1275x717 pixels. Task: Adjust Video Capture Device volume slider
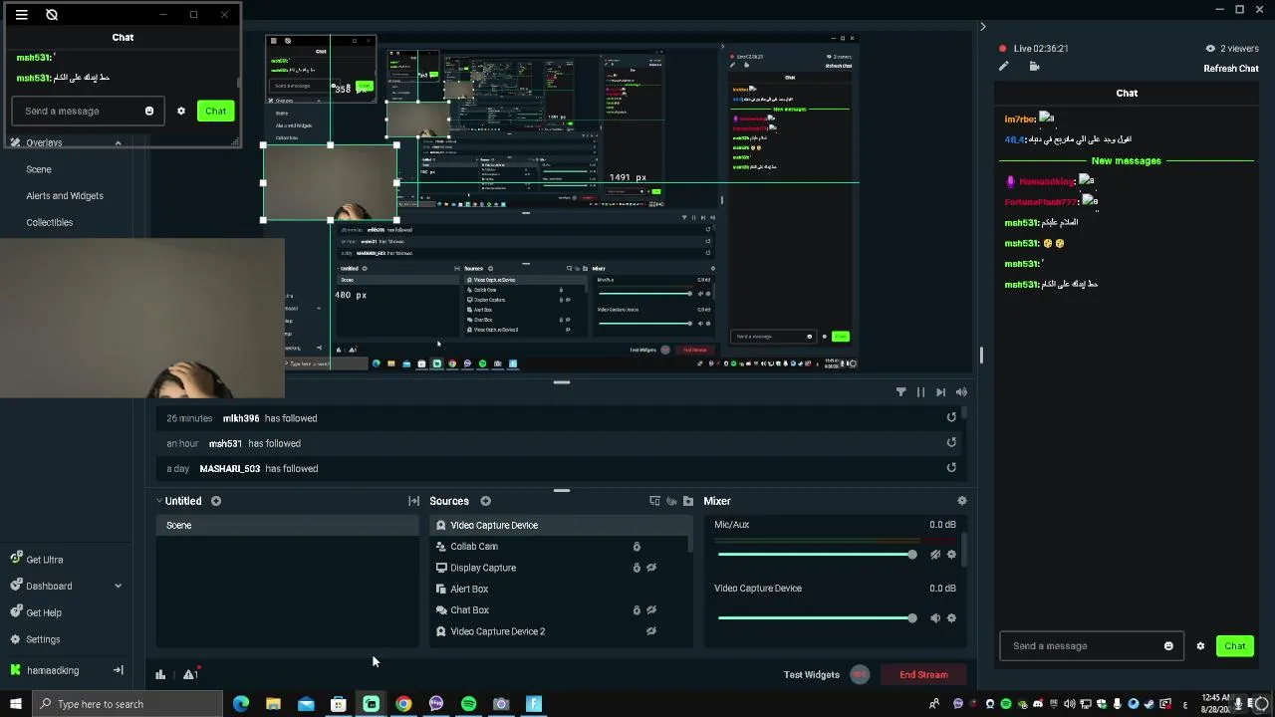pos(816,618)
